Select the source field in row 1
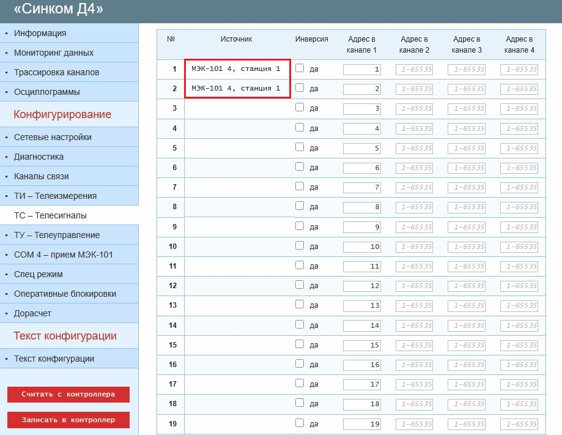 [237, 69]
